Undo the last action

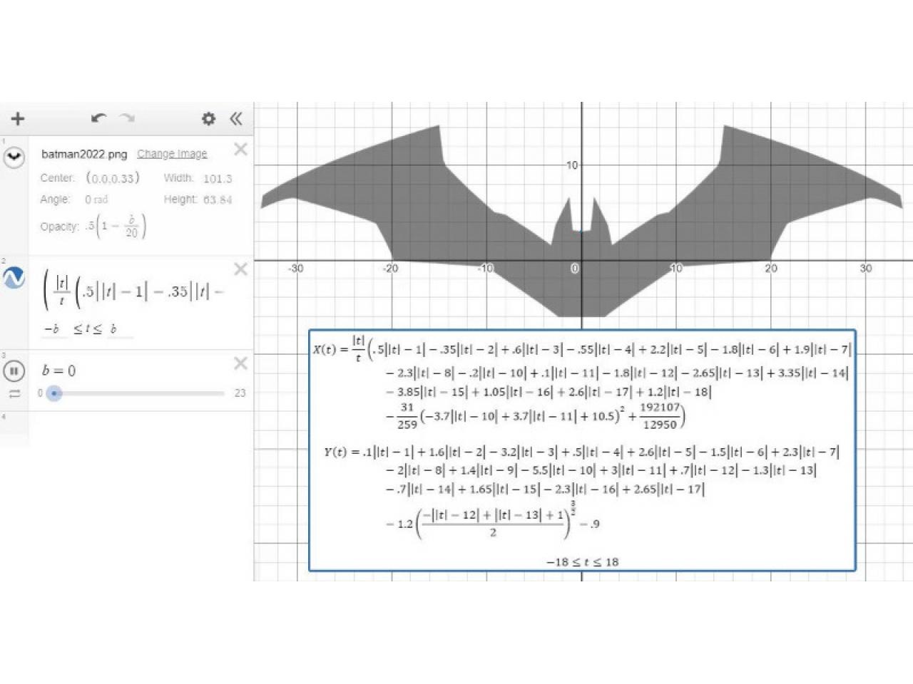pyautogui.click(x=99, y=118)
